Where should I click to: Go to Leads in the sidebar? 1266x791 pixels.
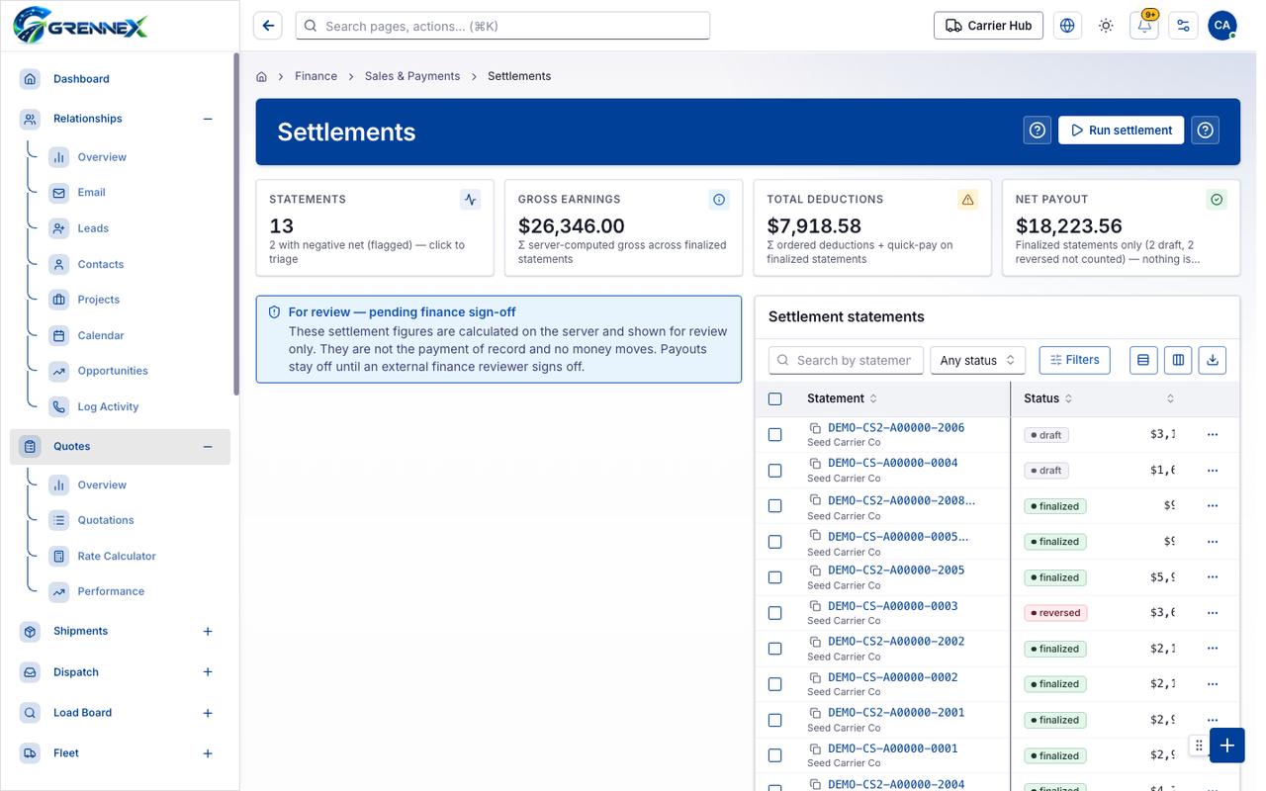tap(93, 228)
